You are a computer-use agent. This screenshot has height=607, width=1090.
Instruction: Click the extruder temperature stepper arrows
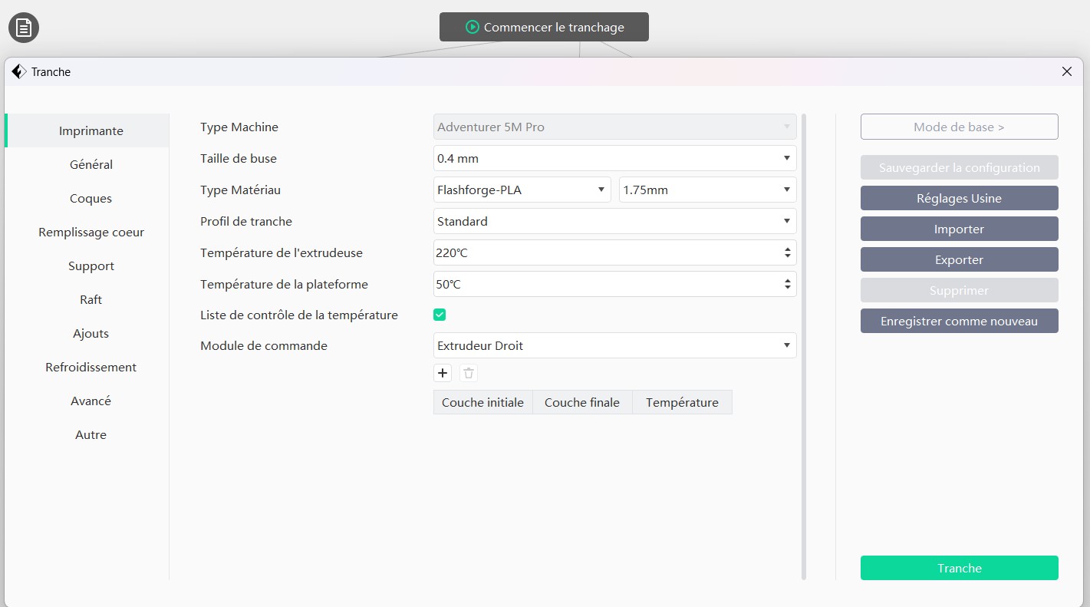click(x=788, y=253)
